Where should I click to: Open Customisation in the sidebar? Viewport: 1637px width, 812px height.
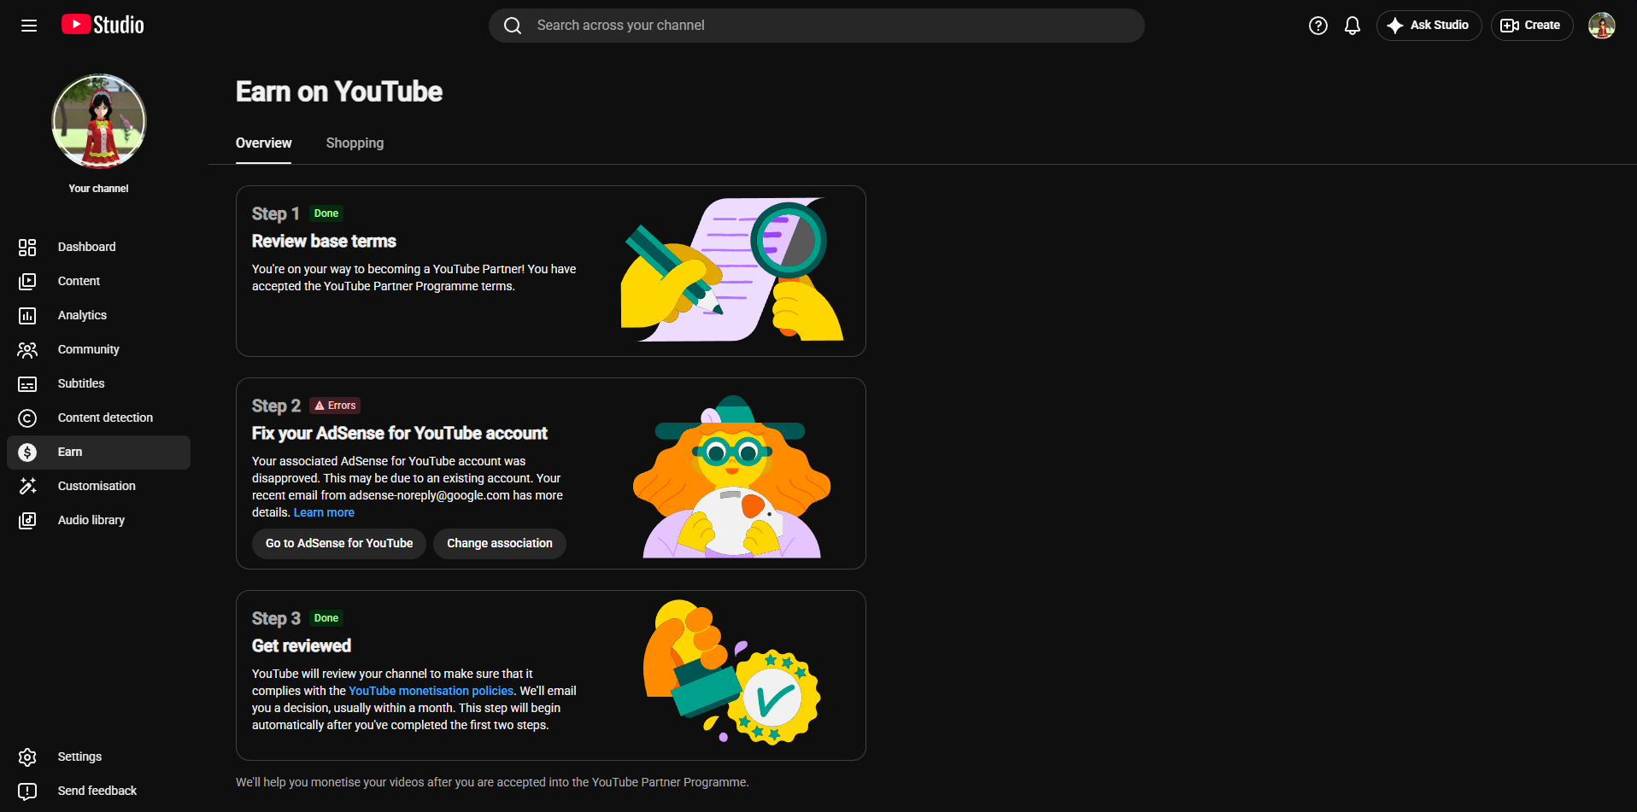98,487
